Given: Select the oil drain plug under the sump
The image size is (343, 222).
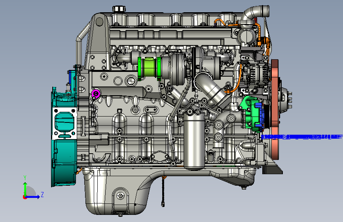Looking at the screenshot, I should (x=120, y=215).
